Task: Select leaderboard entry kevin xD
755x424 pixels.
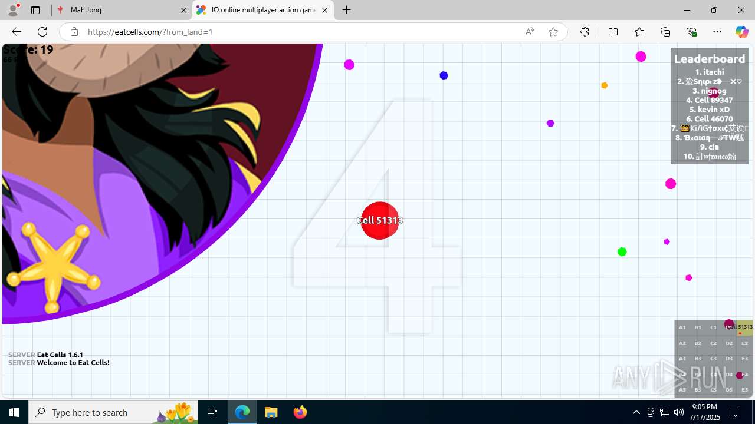Action: coord(710,110)
